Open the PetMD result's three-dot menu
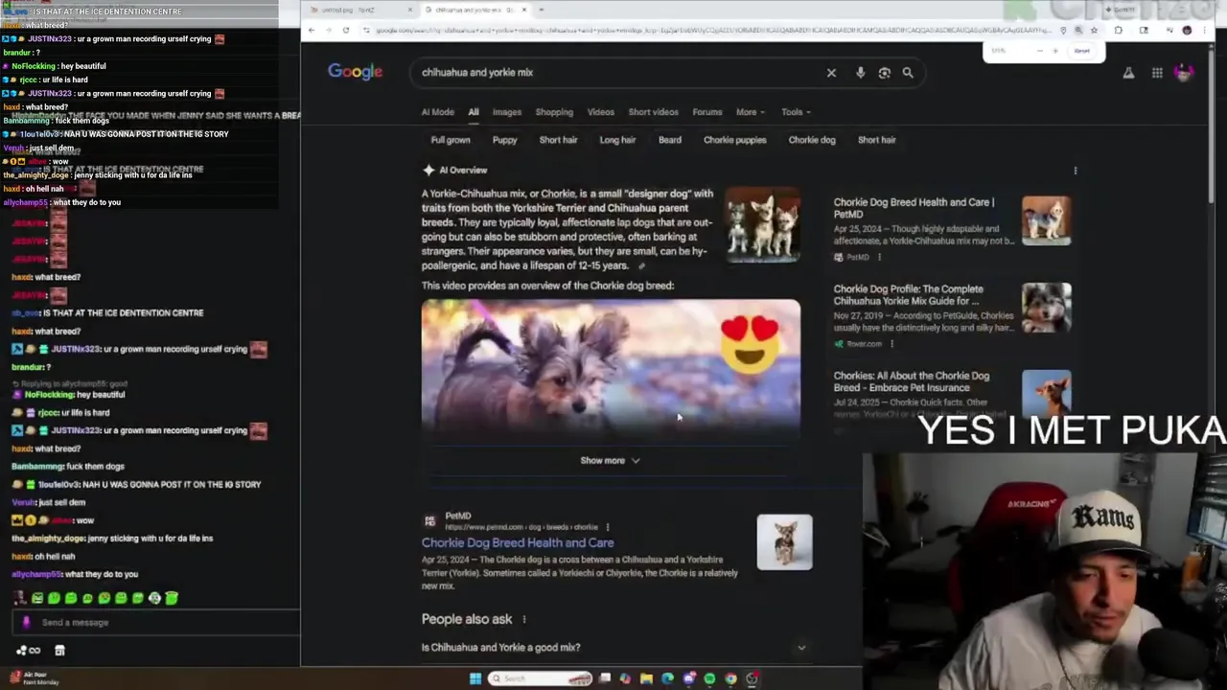 [x=607, y=527]
